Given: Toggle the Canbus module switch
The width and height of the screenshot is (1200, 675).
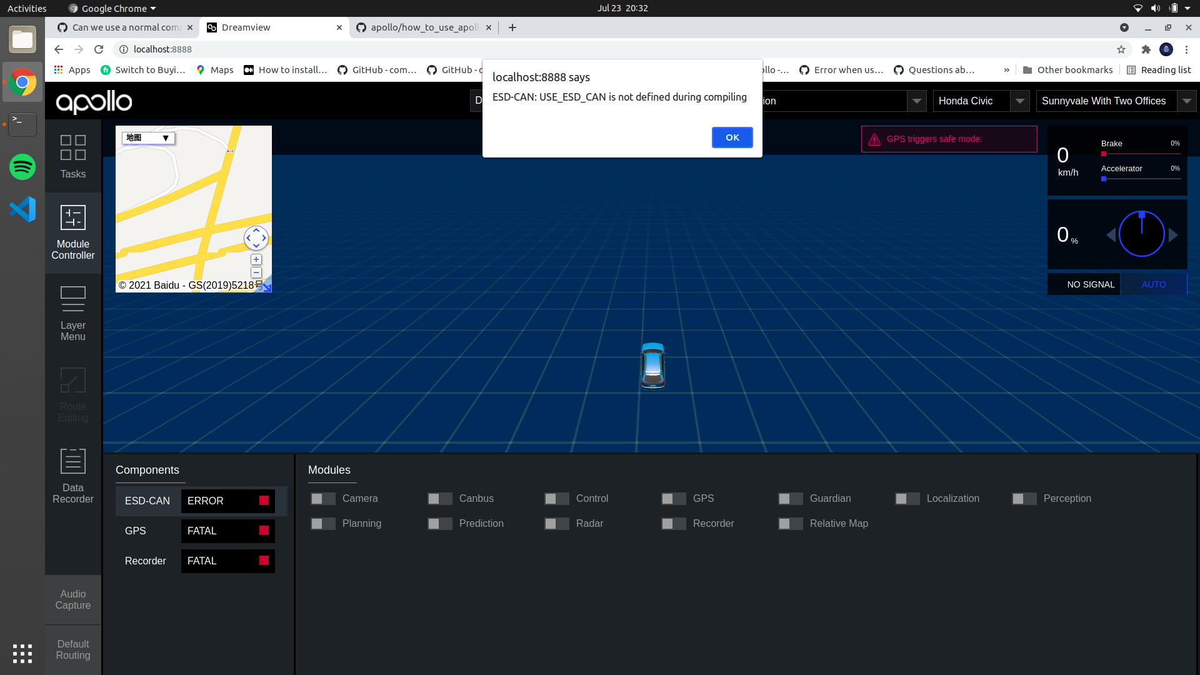Looking at the screenshot, I should click(x=440, y=499).
